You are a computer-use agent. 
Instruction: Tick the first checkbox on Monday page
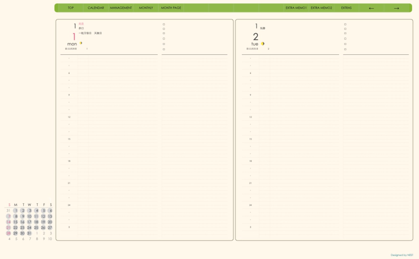click(164, 24)
